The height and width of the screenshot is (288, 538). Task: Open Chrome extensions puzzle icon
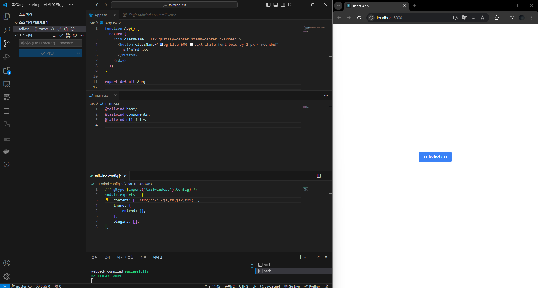[497, 18]
